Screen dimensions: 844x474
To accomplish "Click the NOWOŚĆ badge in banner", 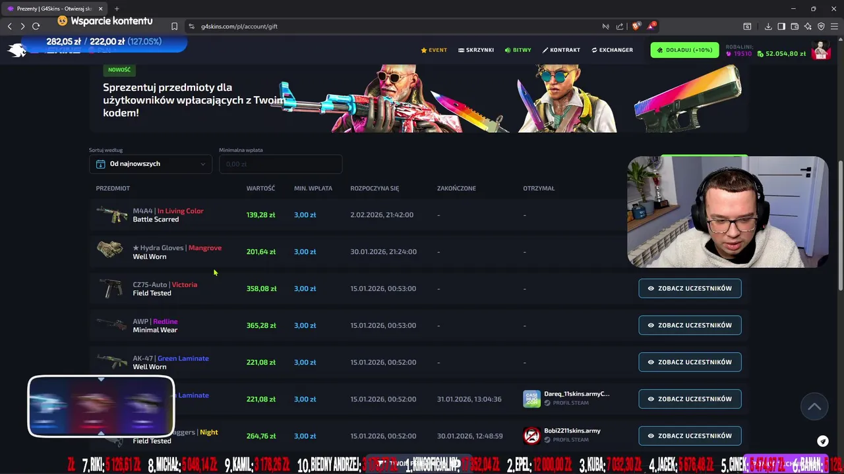I will pos(119,70).
